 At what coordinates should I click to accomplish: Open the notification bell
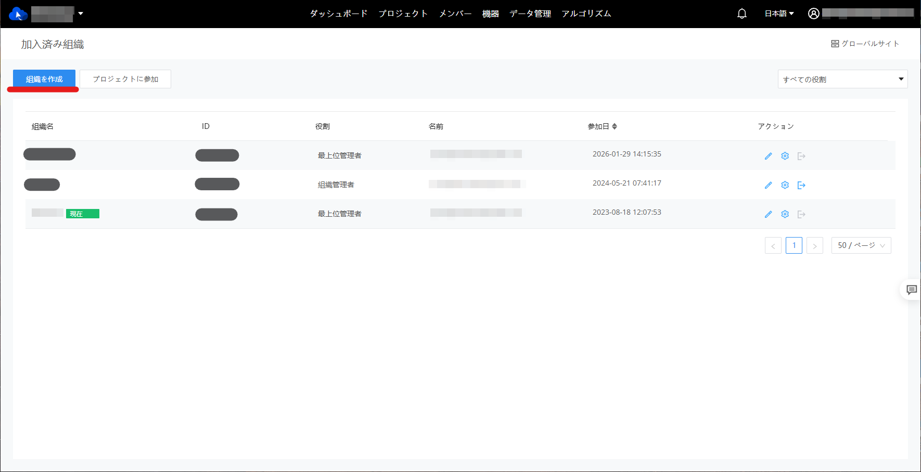[742, 14]
